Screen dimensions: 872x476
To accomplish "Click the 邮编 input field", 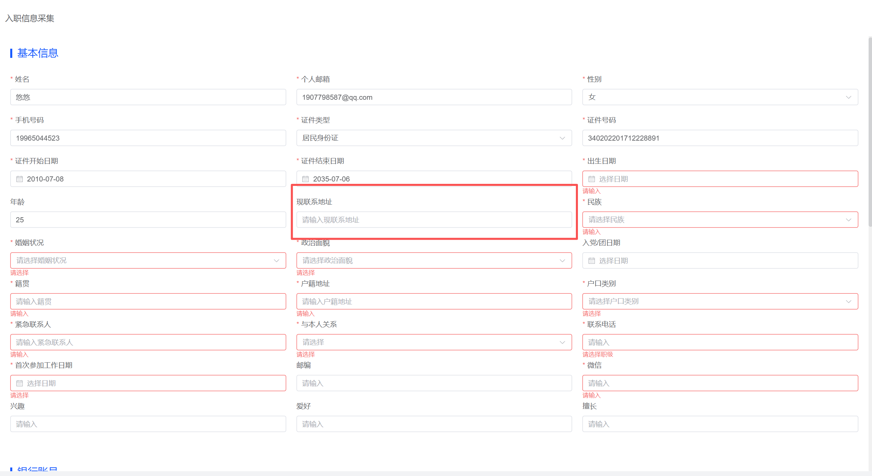I will 434,383.
